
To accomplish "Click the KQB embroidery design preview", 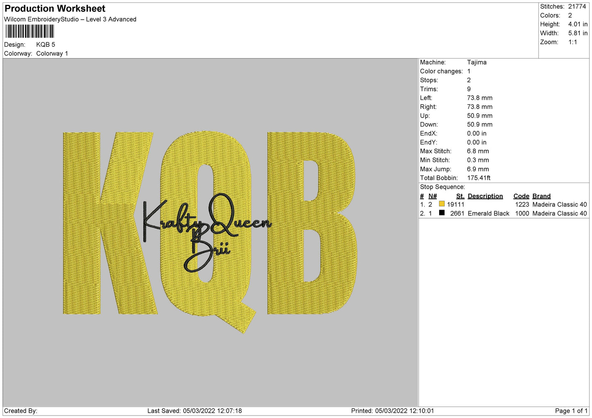I will point(210,232).
